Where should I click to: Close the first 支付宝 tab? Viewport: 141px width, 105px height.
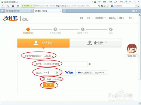pyautogui.click(x=32, y=11)
